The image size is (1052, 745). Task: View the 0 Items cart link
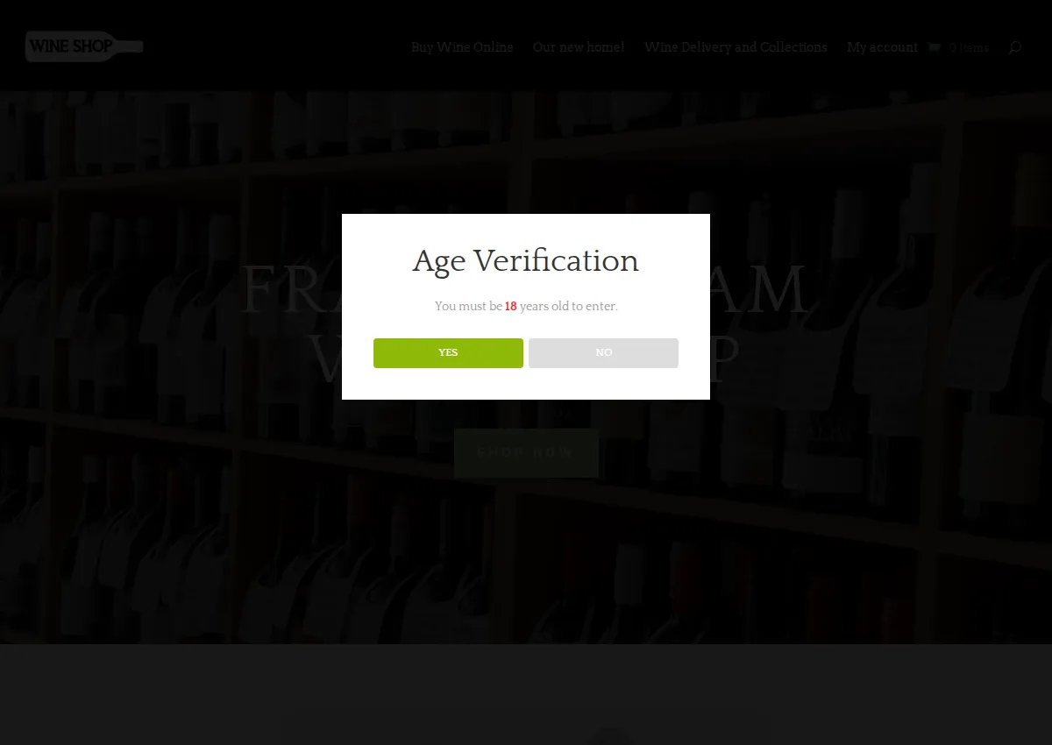pos(969,48)
